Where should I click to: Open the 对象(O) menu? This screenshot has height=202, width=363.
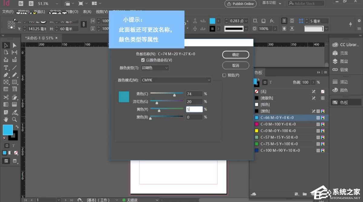tap(72, 12)
